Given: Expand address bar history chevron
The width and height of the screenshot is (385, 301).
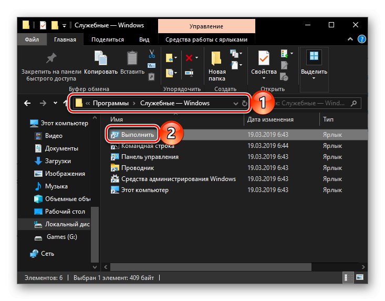Looking at the screenshot, I should click(236, 104).
